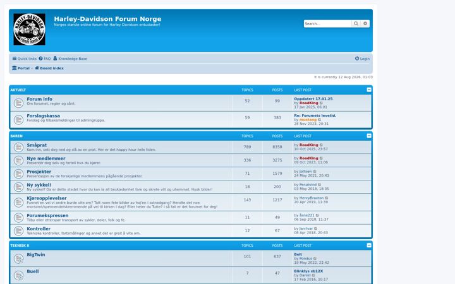
Task: View RoadKing profile in Forum info row
Action: (309, 103)
